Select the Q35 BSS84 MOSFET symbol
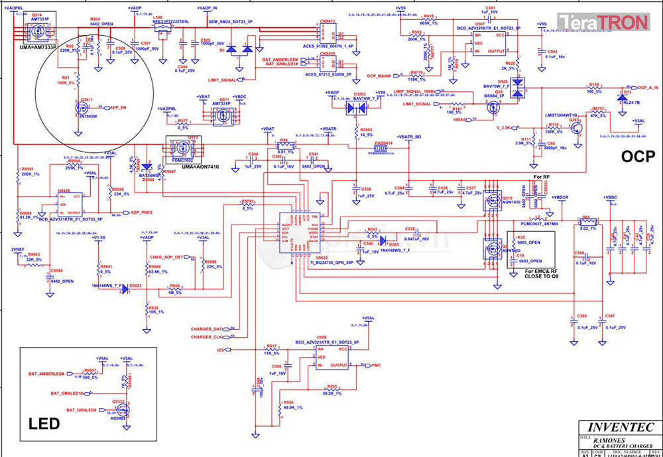The image size is (663, 457). tap(493, 109)
